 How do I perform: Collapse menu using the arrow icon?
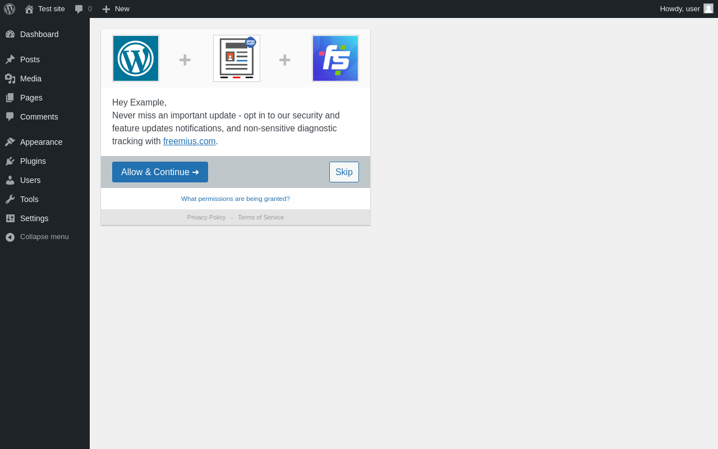point(10,237)
